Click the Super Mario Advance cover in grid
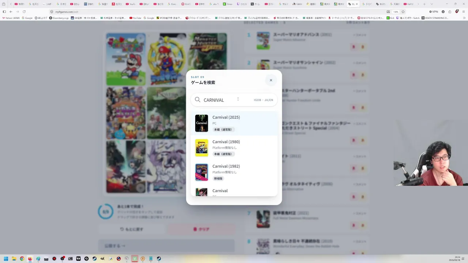Viewport: 468px width, 263px height. [126, 59]
